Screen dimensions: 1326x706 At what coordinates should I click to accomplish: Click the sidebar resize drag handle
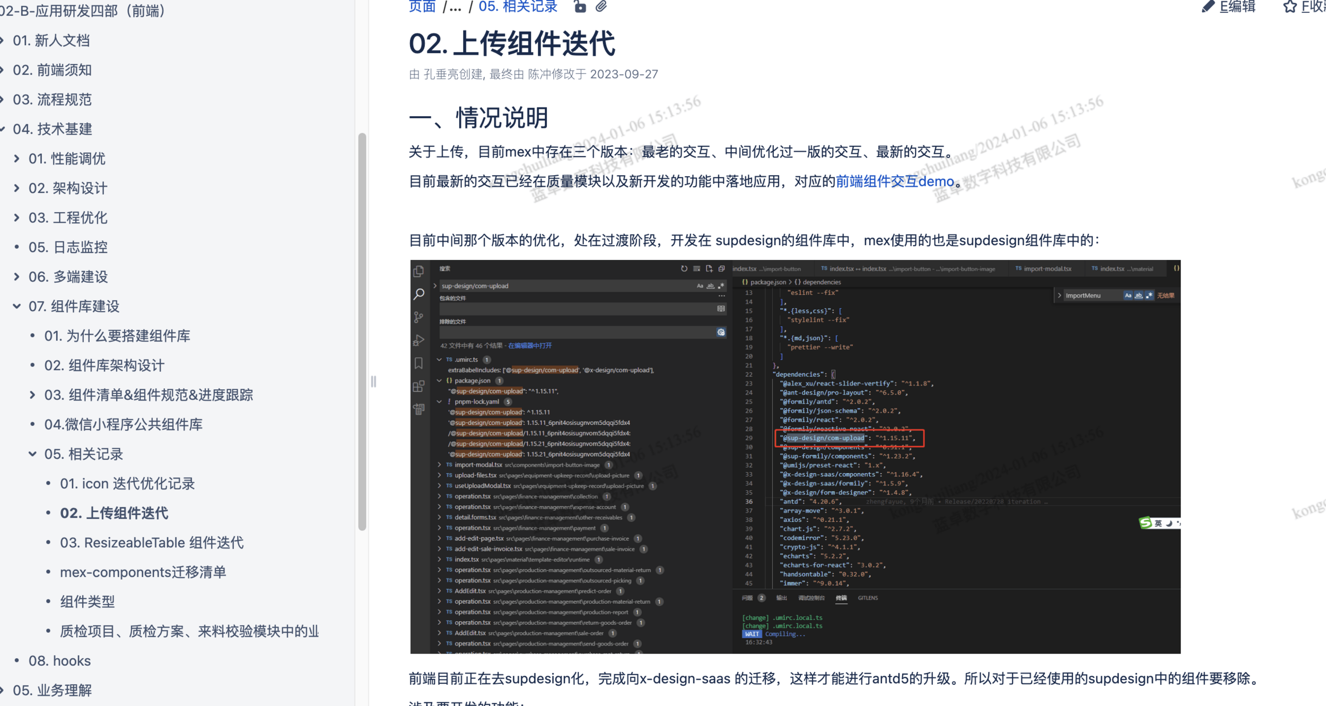click(373, 381)
